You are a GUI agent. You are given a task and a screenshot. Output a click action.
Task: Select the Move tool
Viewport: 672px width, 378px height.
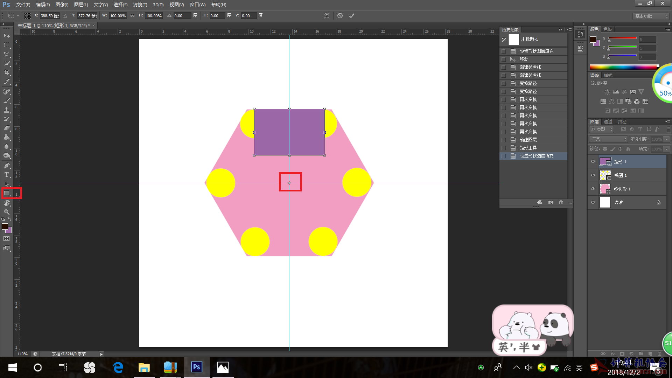(x=7, y=36)
